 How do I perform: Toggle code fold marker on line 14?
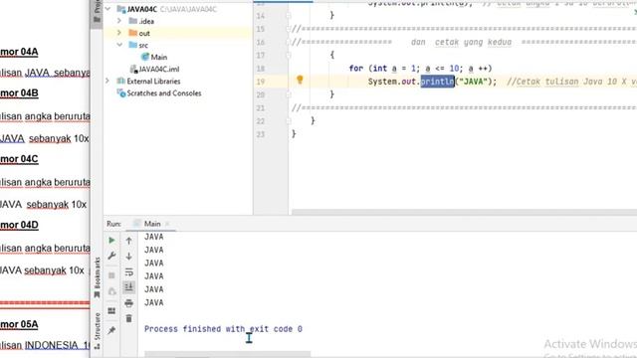(x=289, y=16)
